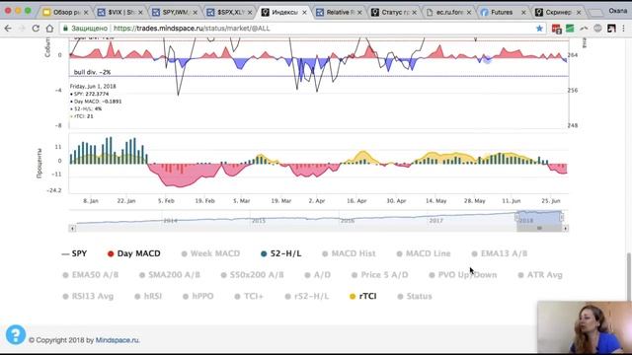Screen dimensions: 632x355
Task: Click the webcam video thumbnail
Action: [585, 327]
